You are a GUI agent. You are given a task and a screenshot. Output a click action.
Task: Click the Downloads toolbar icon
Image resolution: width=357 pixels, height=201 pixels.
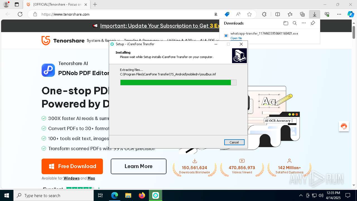point(315,14)
